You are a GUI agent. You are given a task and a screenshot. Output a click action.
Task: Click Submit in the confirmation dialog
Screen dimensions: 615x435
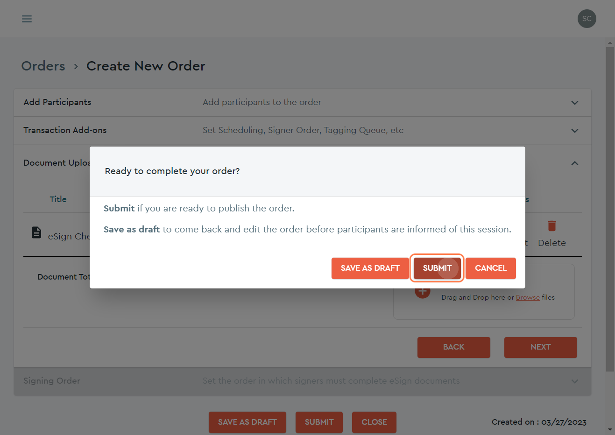click(x=437, y=268)
